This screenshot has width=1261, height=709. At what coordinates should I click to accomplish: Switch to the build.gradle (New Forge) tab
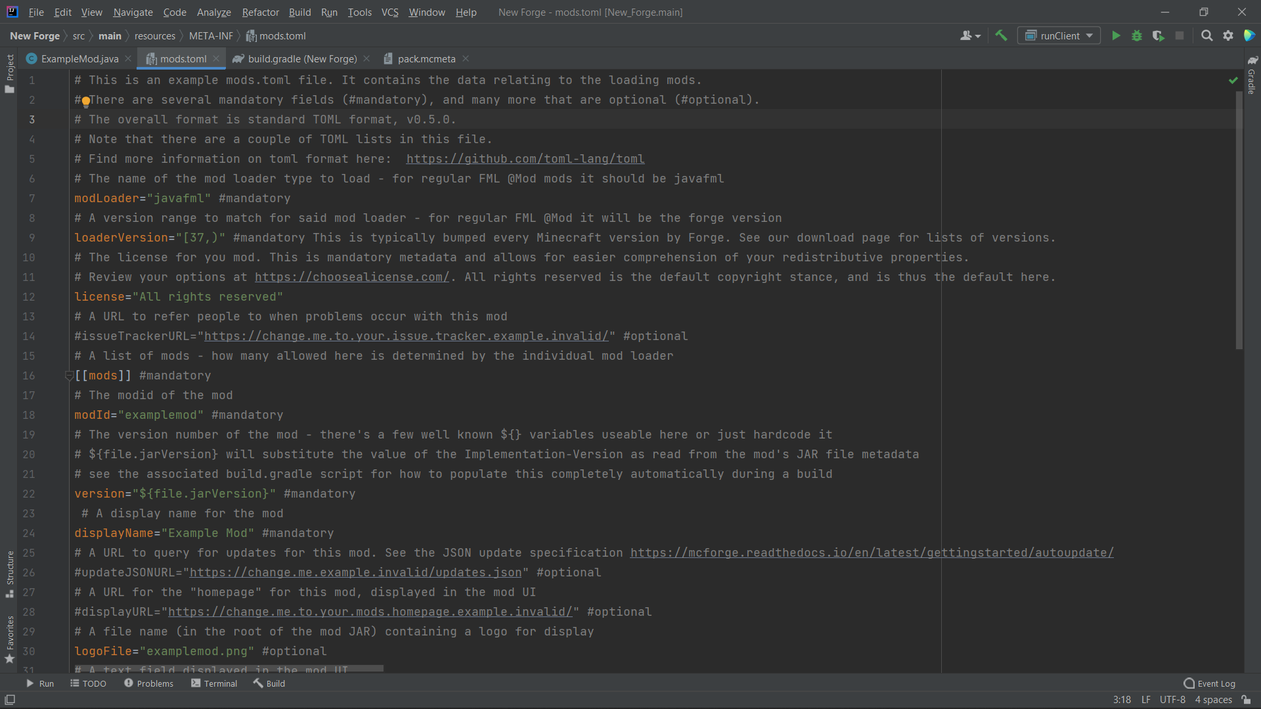(x=301, y=59)
